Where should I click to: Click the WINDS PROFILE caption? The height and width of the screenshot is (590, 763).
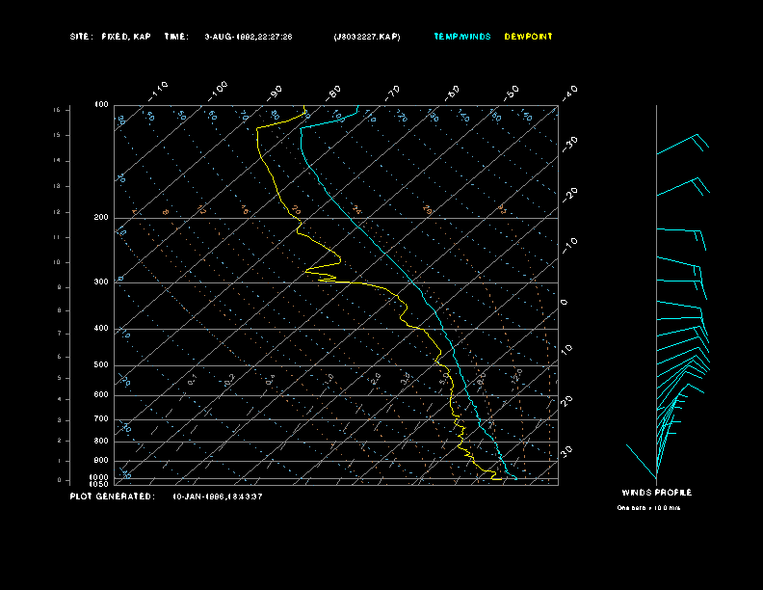click(x=656, y=493)
